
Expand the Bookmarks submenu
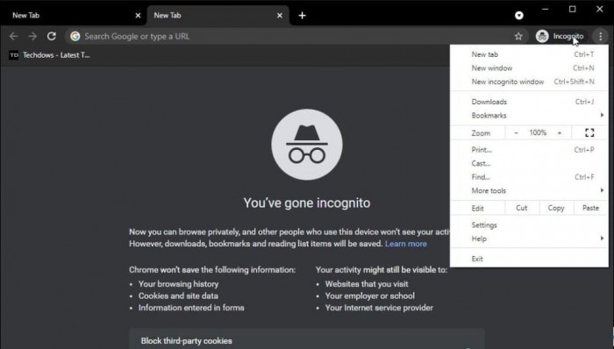529,116
